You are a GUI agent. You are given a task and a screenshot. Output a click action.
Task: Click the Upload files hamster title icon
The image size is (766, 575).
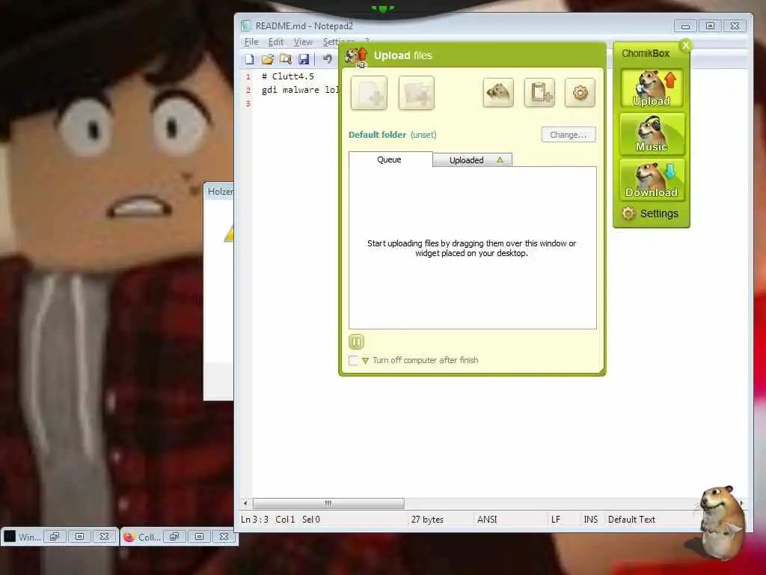[357, 57]
